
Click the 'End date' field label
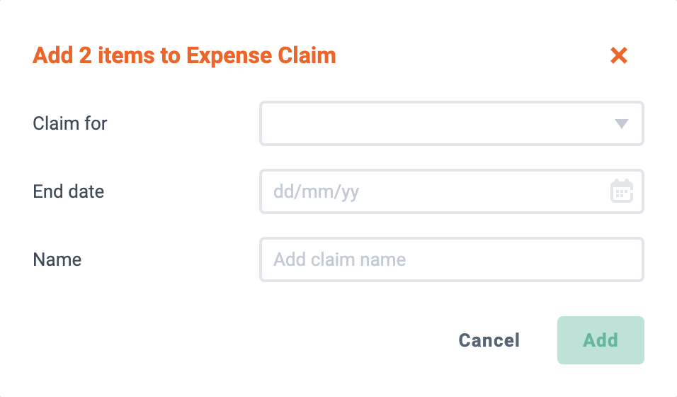(68, 191)
